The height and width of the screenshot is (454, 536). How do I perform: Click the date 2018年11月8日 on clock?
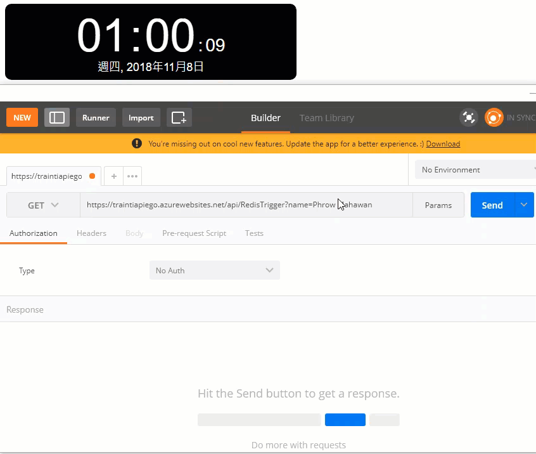point(165,67)
